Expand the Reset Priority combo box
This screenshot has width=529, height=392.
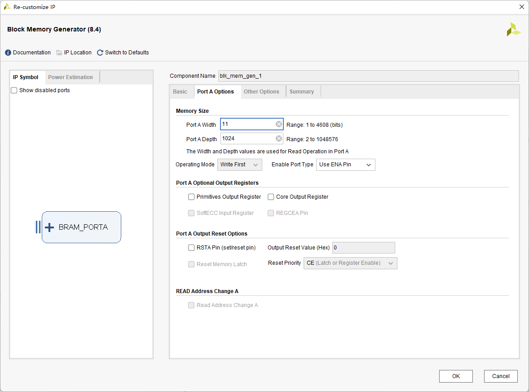(350, 263)
